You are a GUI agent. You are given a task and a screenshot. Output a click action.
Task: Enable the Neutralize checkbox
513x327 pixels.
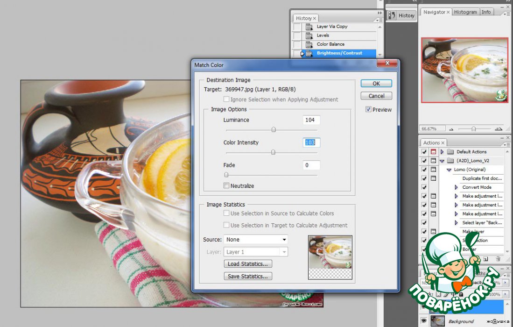click(x=226, y=186)
